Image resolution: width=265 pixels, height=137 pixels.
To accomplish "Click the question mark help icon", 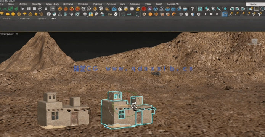I will click(x=192, y=9).
